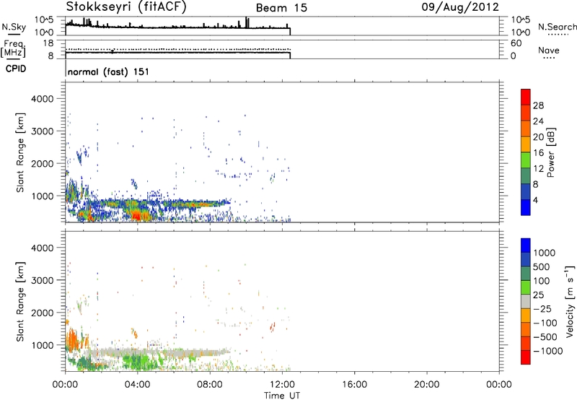This screenshot has width=577, height=400.
Task: Click the light green 12–16 dB Power swatch
Action: pos(526,160)
